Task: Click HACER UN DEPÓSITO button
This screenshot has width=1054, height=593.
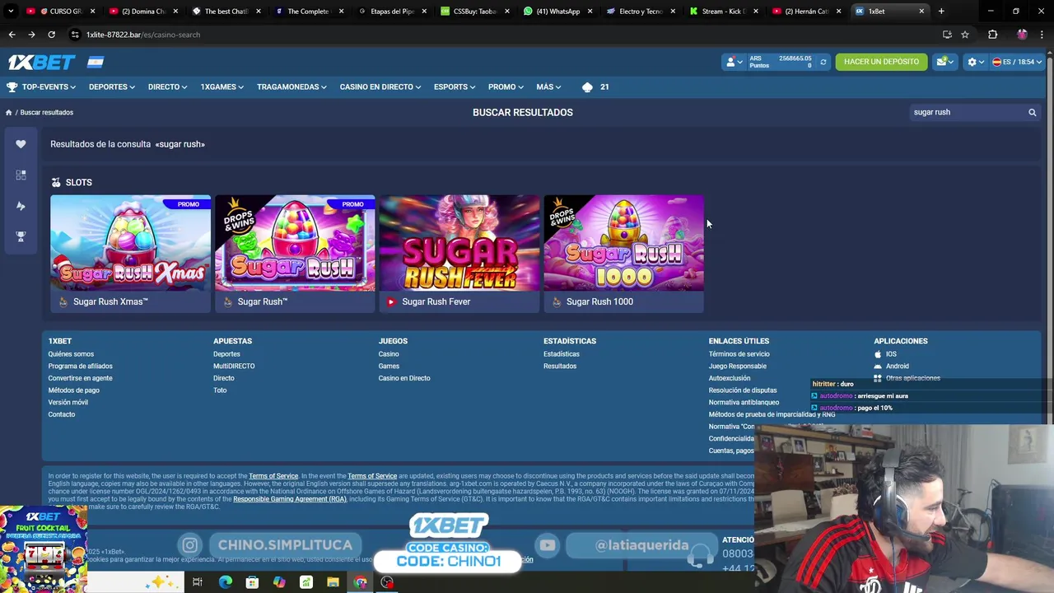Action: tap(881, 62)
